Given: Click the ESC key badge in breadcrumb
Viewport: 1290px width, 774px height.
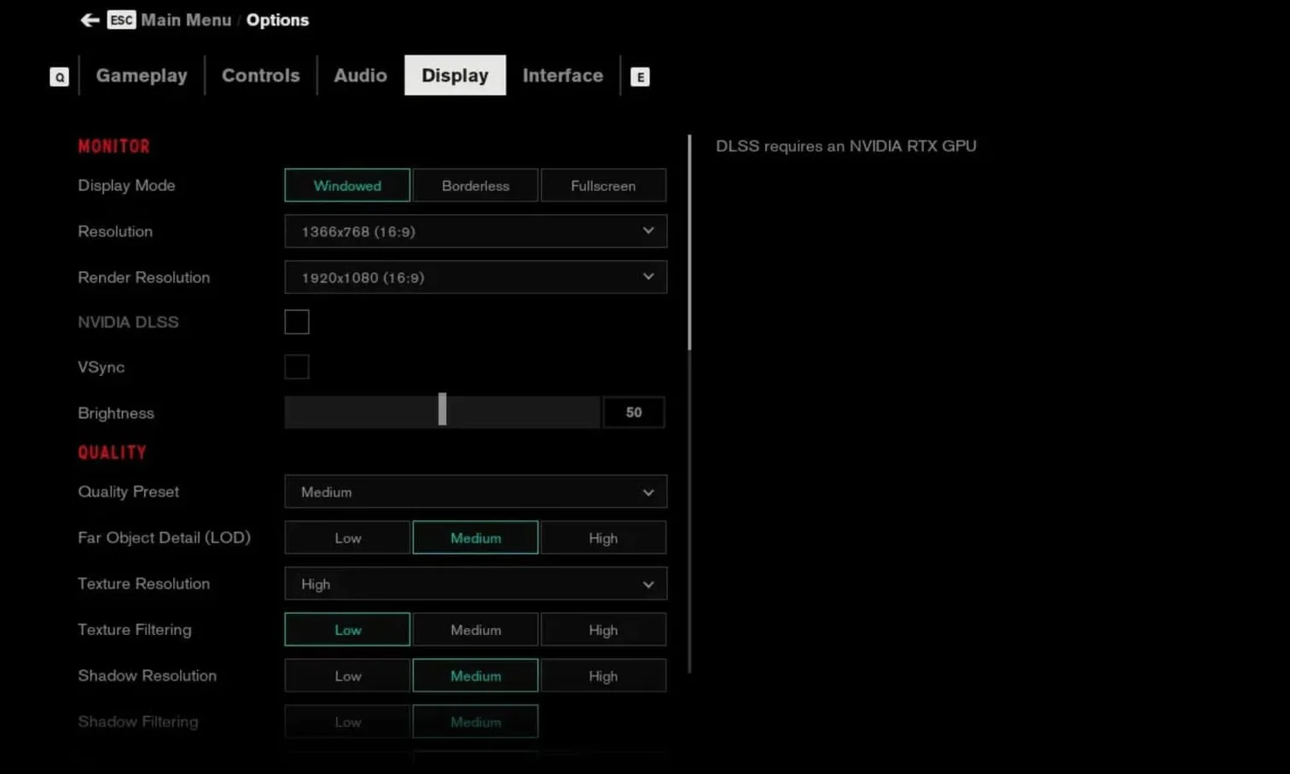Looking at the screenshot, I should [121, 20].
